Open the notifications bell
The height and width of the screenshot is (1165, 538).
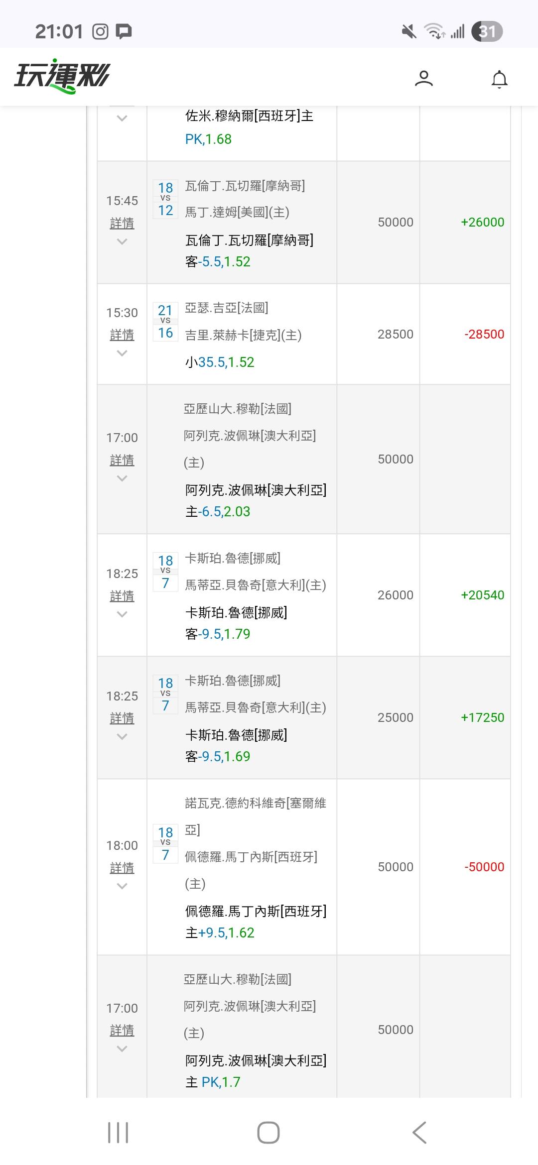pos(499,79)
